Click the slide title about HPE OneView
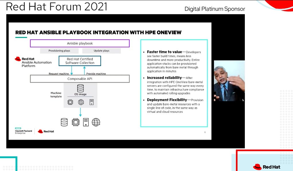 98,32
